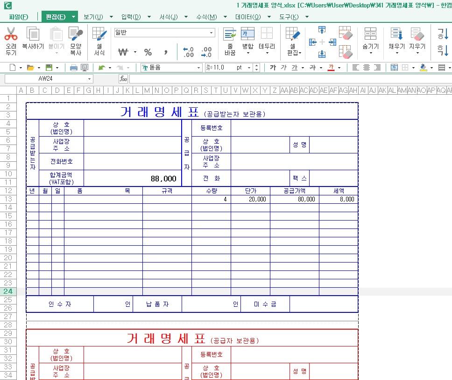Toggle italic (기울임 가) formatting

pos(283,68)
